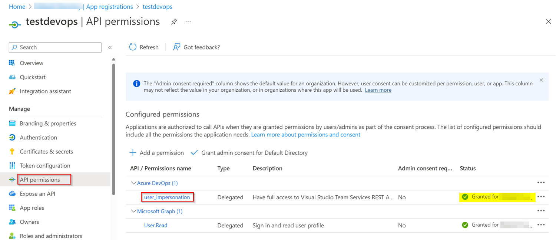This screenshot has height=240, width=556.
Task: Open the Token configuration sidebar item
Action: click(45, 166)
